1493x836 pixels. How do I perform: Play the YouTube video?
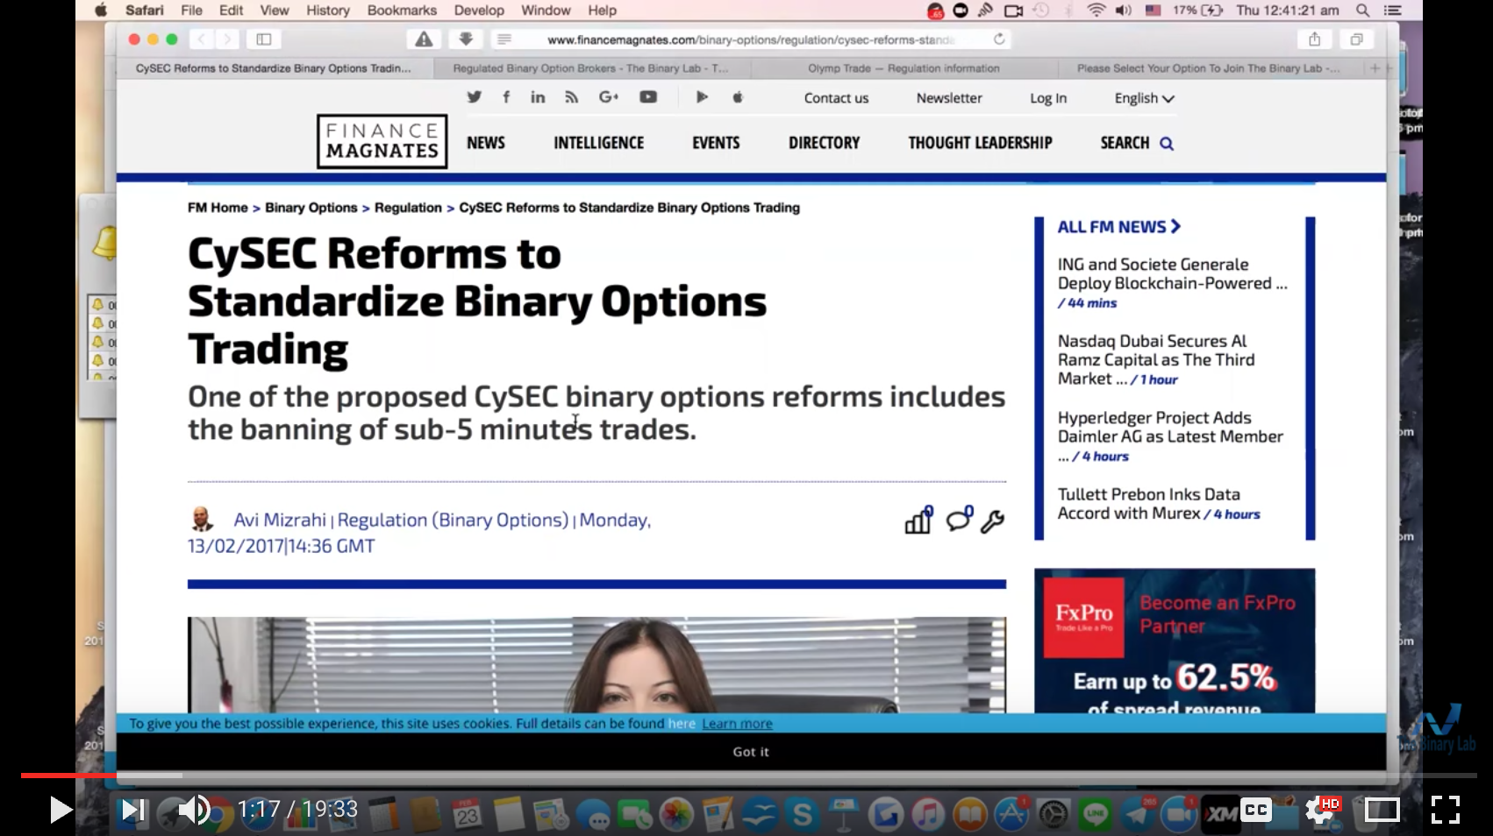tap(60, 810)
